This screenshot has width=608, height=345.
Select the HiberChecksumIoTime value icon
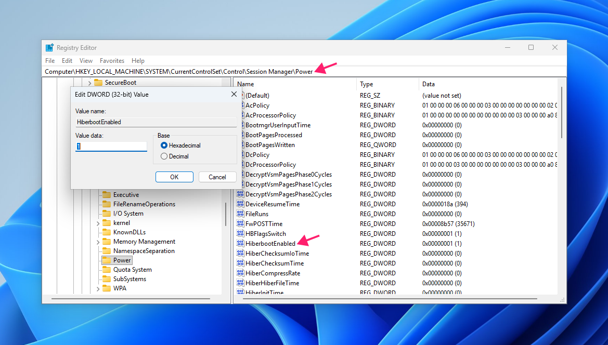240,253
